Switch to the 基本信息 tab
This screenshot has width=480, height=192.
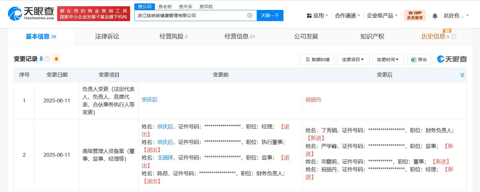(x=41, y=37)
